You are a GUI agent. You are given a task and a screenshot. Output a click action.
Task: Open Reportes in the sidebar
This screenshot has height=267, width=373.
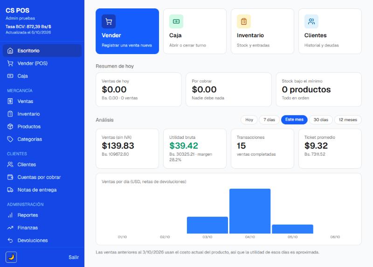(x=42, y=215)
